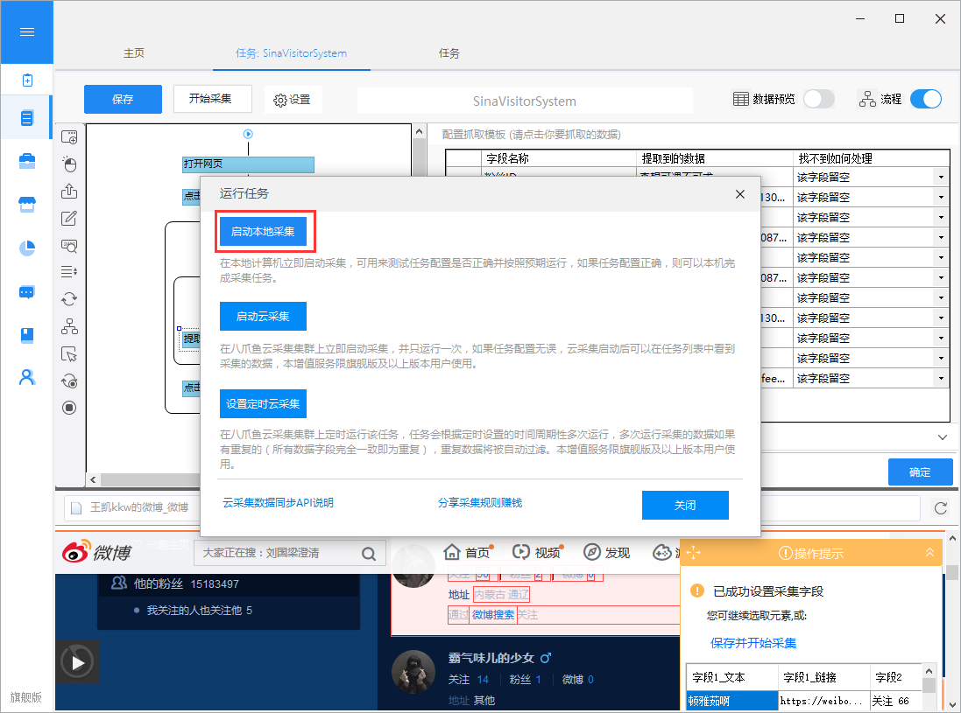Click 启动本地采集 in the dialog
The image size is (961, 713).
(263, 231)
